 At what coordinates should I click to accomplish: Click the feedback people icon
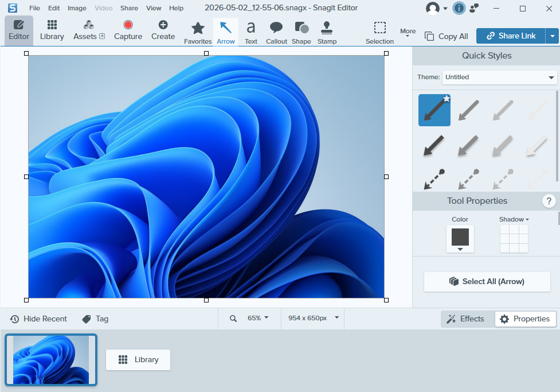coord(474,8)
